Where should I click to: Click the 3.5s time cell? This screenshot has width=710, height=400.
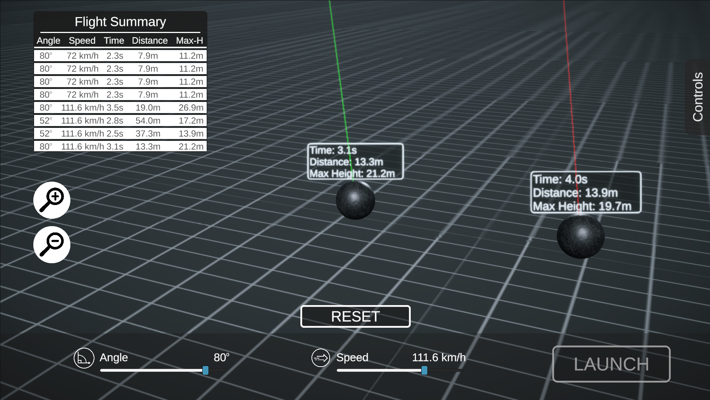(115, 108)
